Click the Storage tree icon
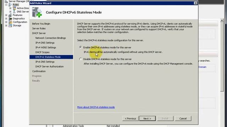Screen dimensions: 227x127 point(10,25)
